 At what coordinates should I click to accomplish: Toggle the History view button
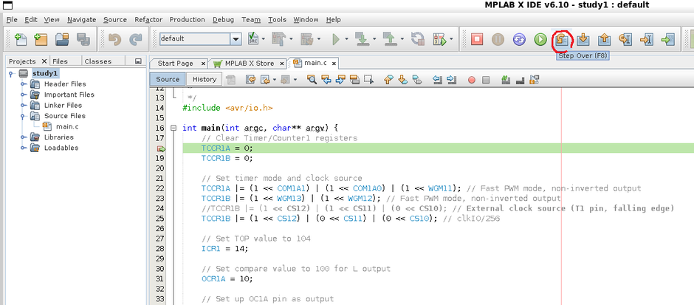205,79
